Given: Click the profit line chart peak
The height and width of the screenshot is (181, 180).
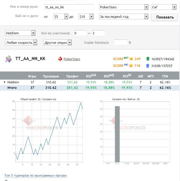Looking at the screenshot, I should coord(81,103).
